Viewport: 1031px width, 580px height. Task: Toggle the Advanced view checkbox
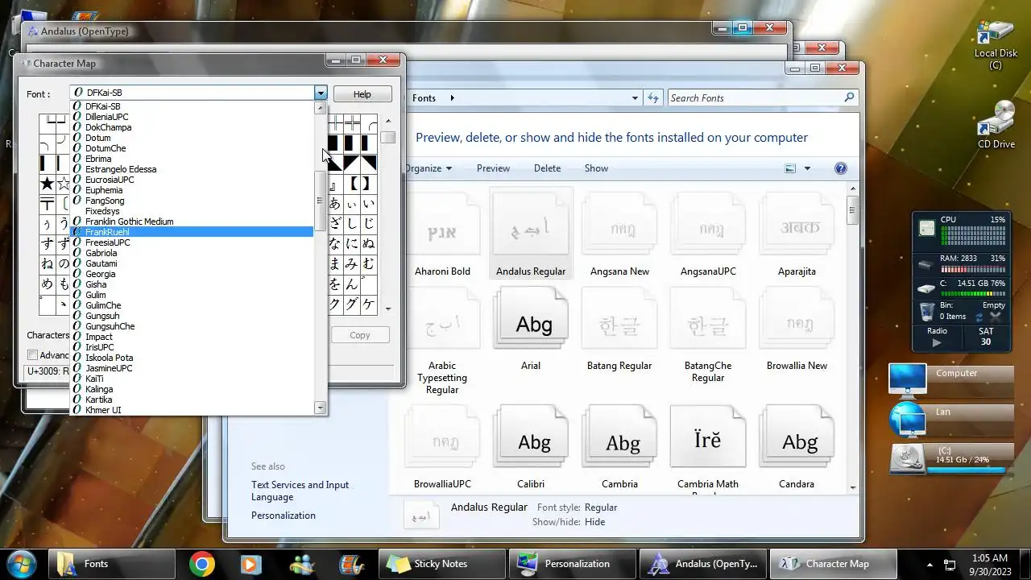pos(33,355)
